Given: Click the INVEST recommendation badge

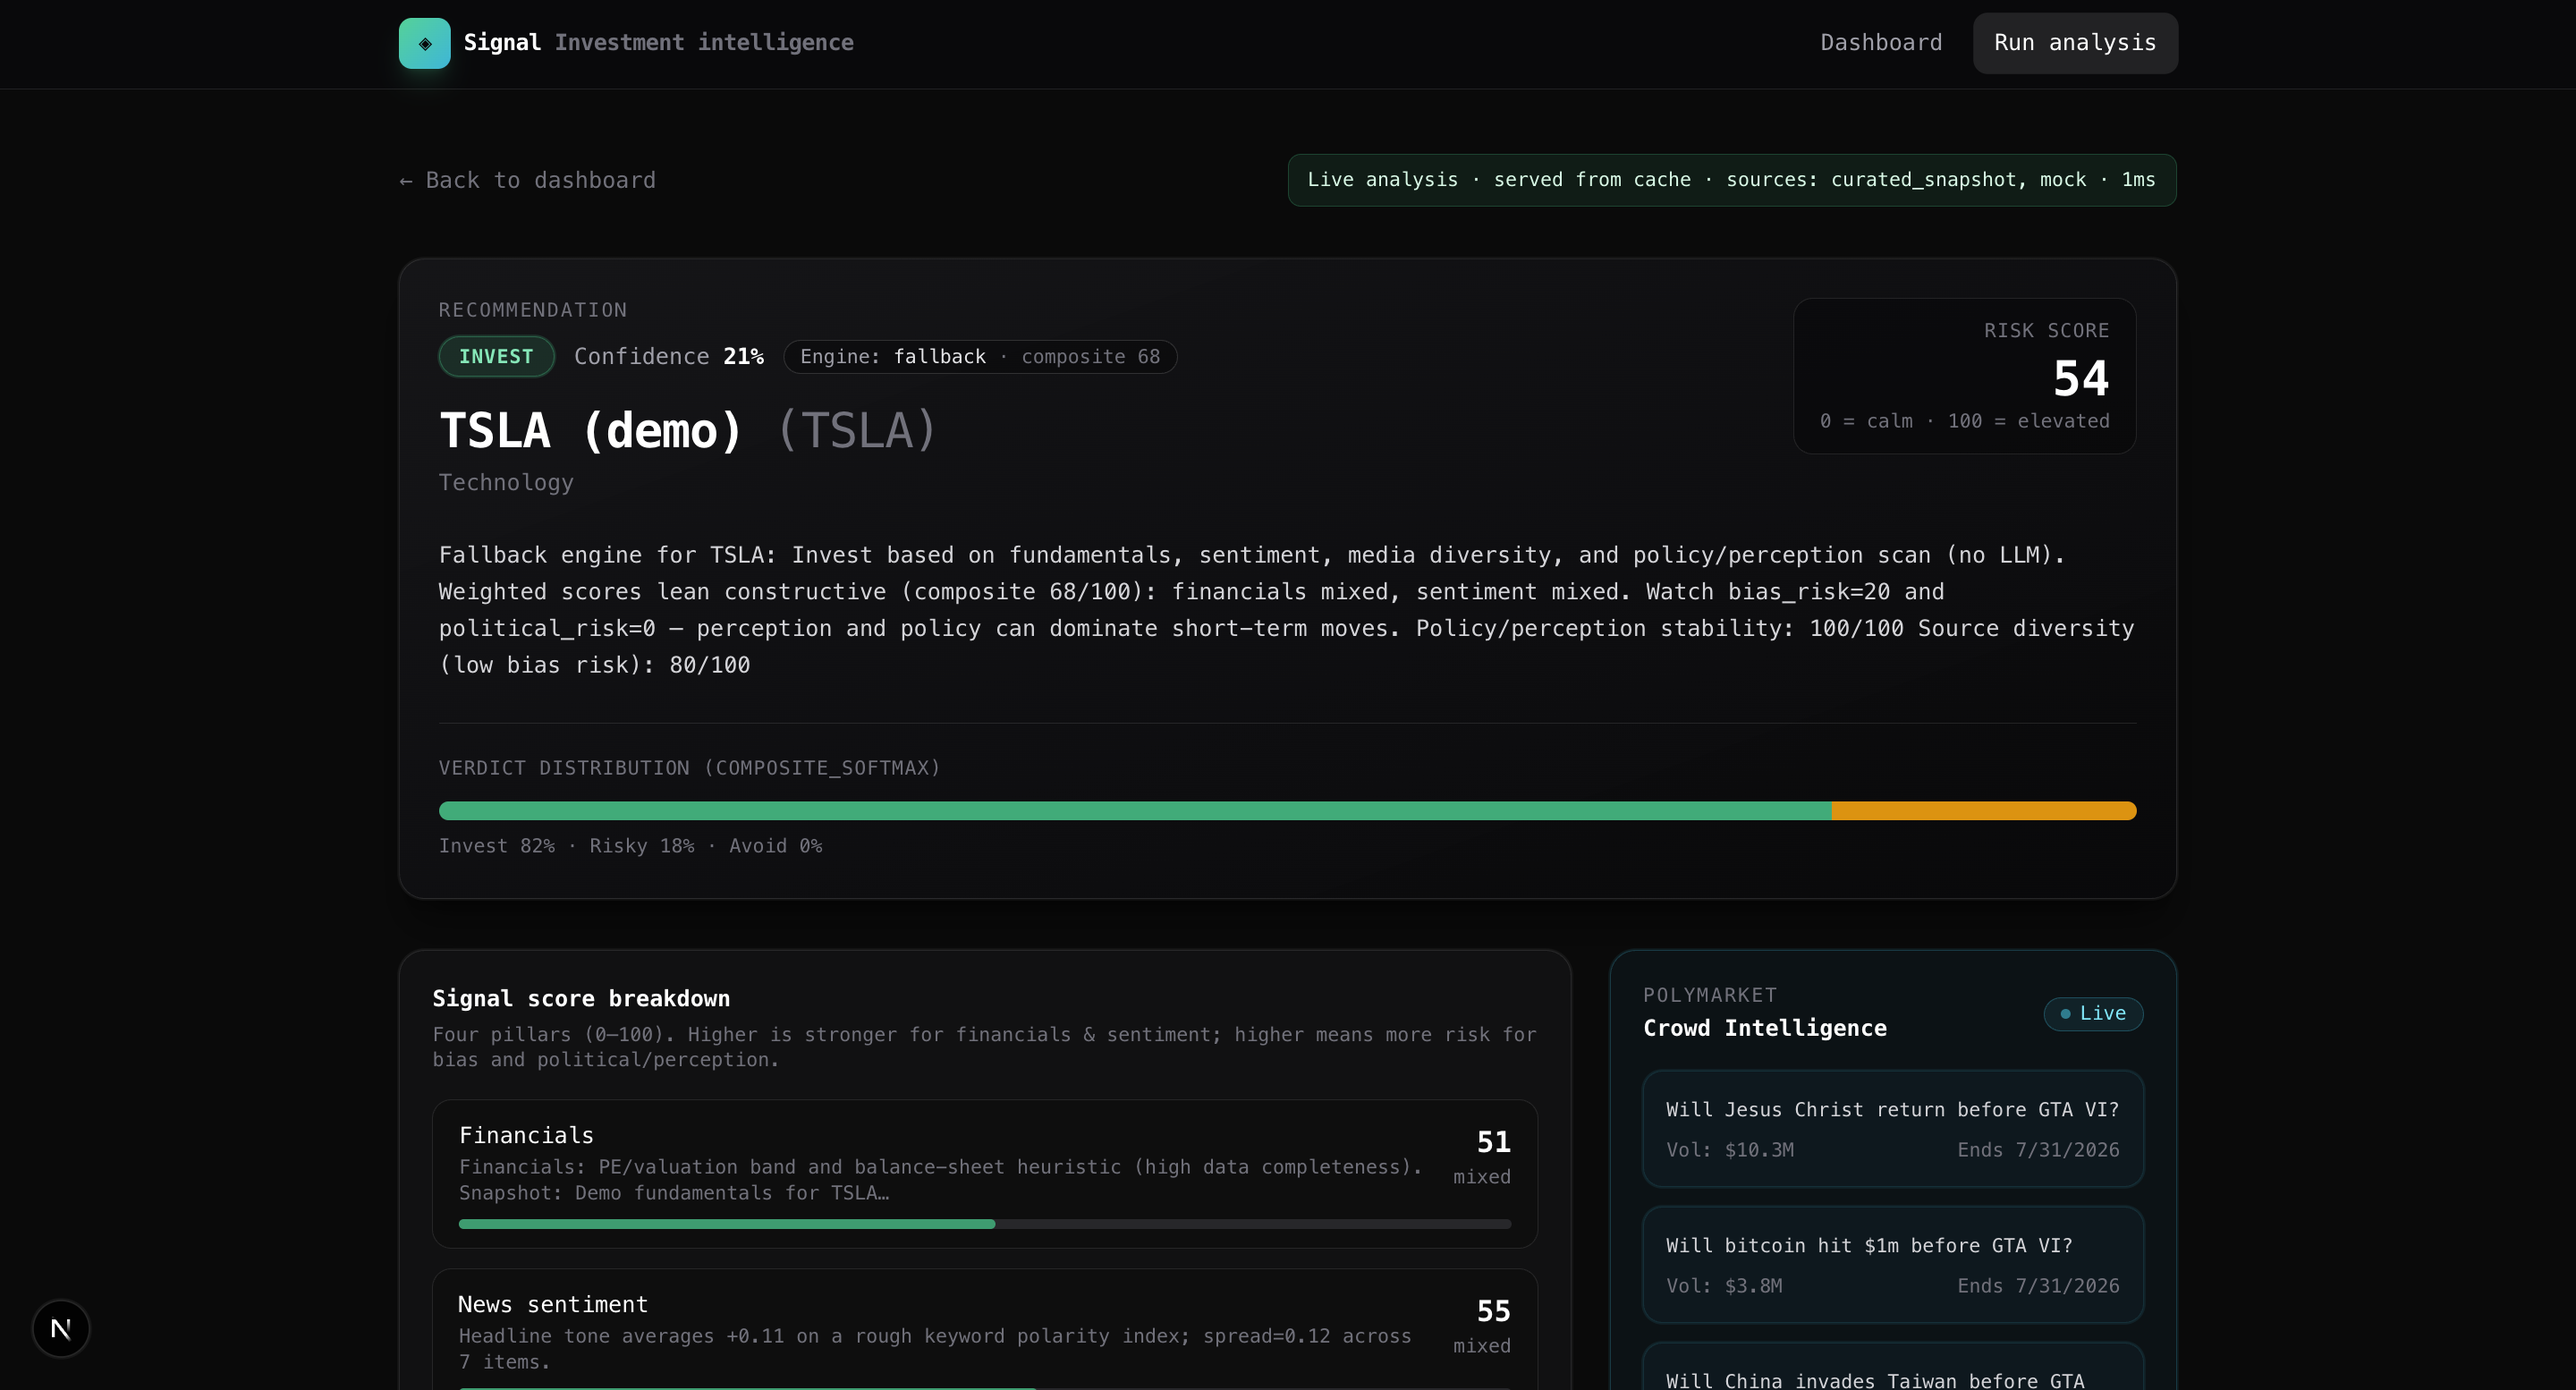Looking at the screenshot, I should pos(496,357).
